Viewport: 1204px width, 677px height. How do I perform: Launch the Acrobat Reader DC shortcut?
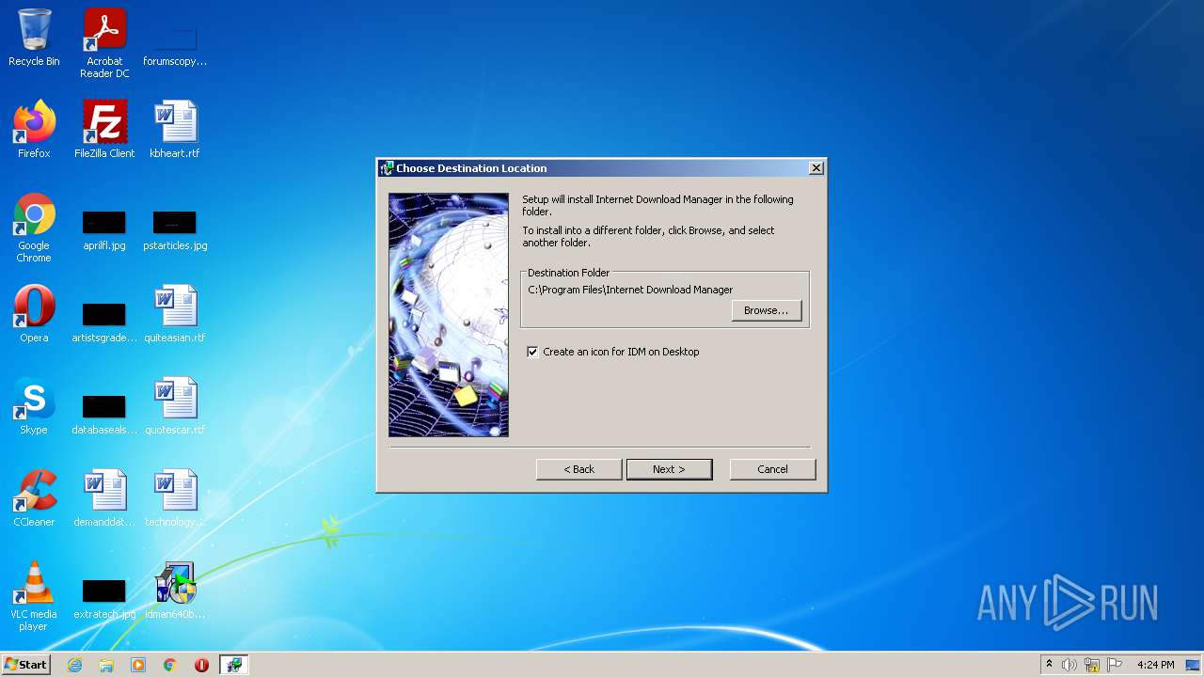[104, 43]
